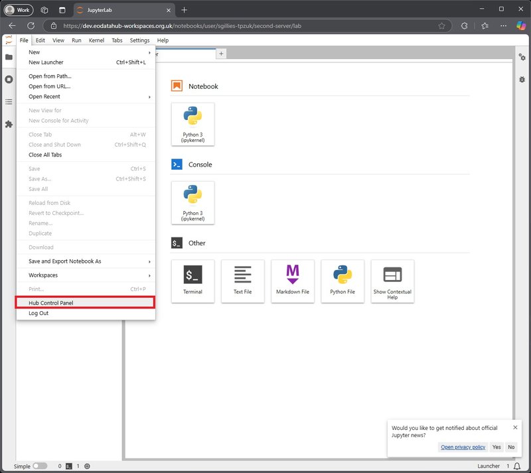Open the Extension Manager puzzle icon
This screenshot has height=473, width=531.
[9, 124]
